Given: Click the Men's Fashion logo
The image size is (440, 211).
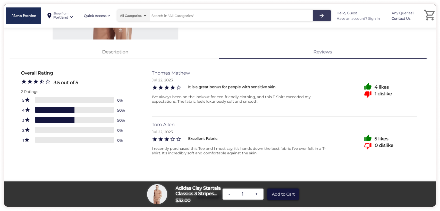Looking at the screenshot, I should click(24, 16).
